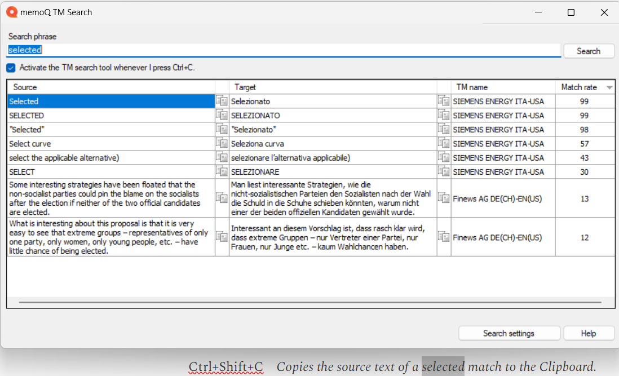Click copy icon beside quoted target "Selezionato"
This screenshot has height=376, width=619.
click(x=444, y=130)
